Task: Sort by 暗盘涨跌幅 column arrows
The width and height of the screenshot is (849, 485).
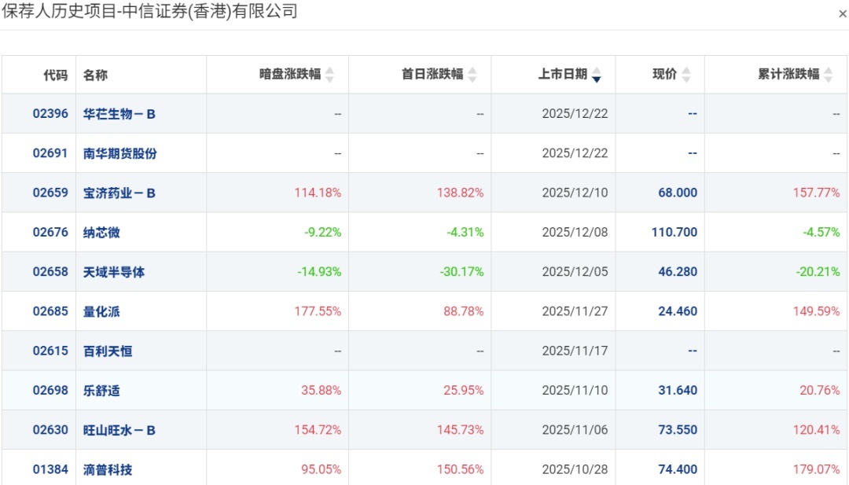Action: coord(329,75)
